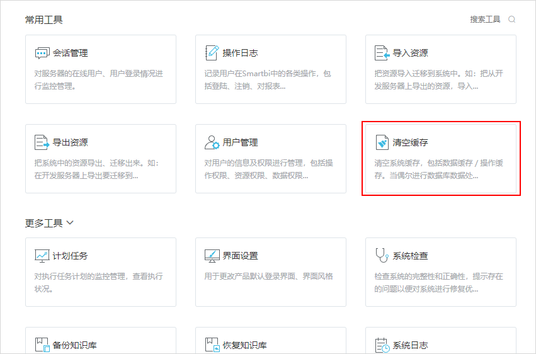Open the 操作日志 card title
536x354 pixels.
pyautogui.click(x=240, y=53)
